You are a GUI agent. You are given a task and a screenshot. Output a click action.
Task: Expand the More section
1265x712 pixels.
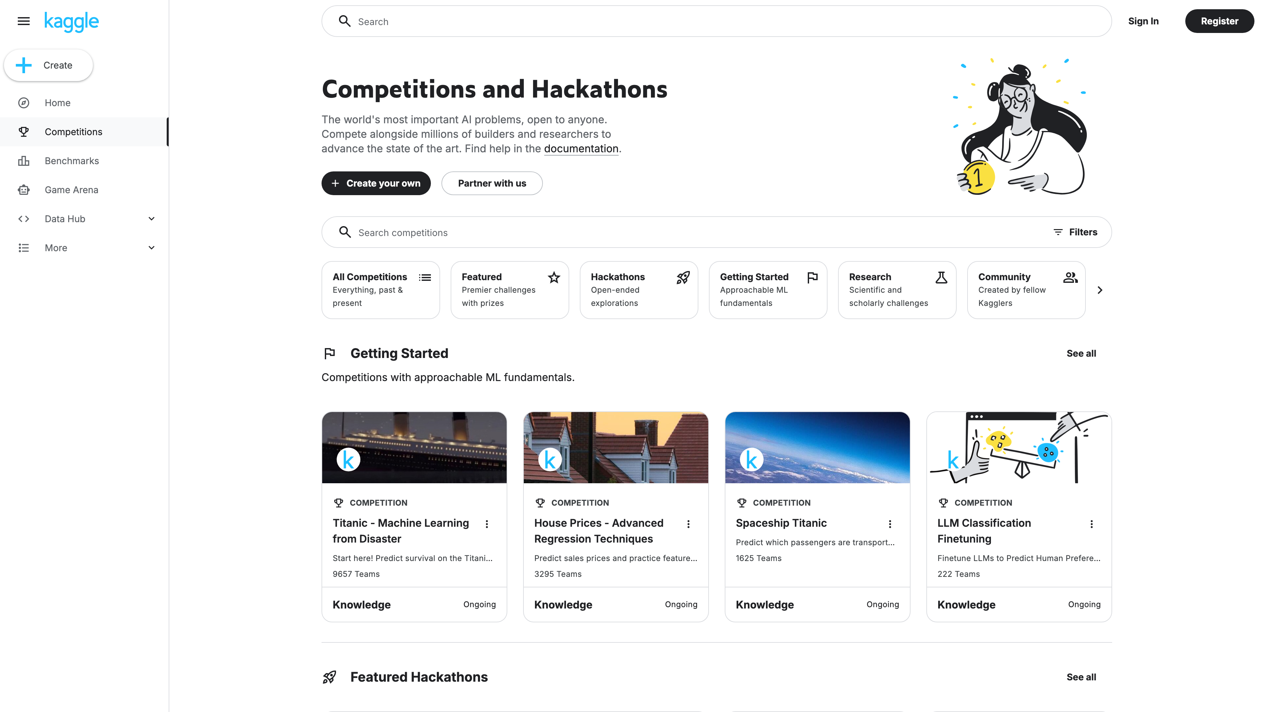pyautogui.click(x=151, y=248)
